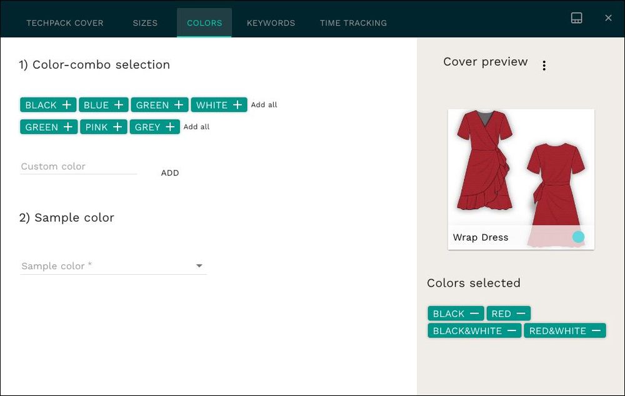Click the save icon in the top bar
This screenshot has width=625, height=396.
[576, 17]
